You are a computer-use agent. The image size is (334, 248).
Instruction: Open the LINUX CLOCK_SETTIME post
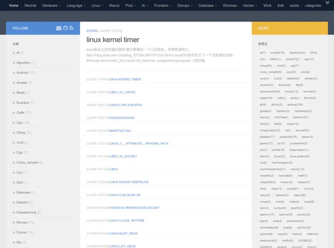127,220
